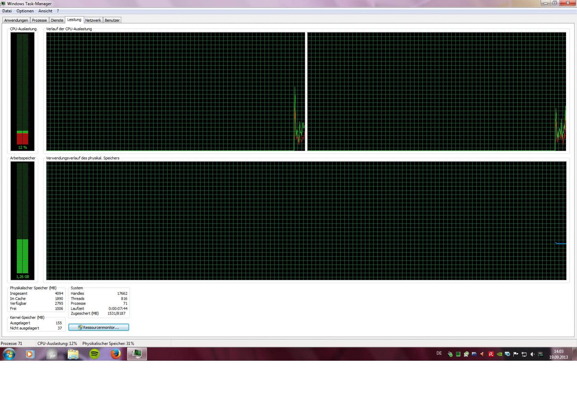Screen dimensions: 577x414
Task: Open the Avira antivirus tray icon
Action: (x=491, y=354)
